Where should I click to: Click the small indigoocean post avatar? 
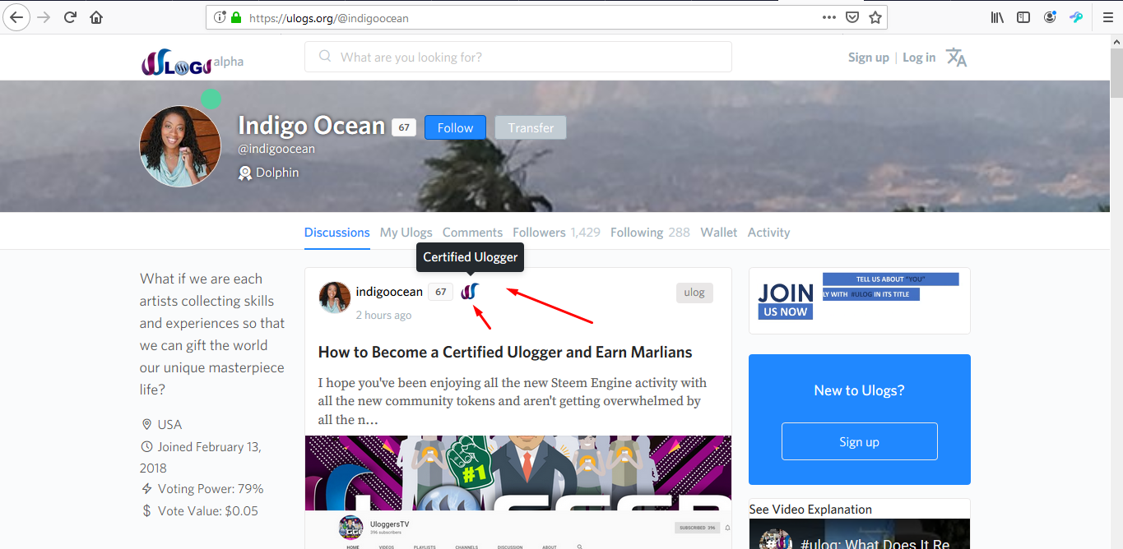335,298
